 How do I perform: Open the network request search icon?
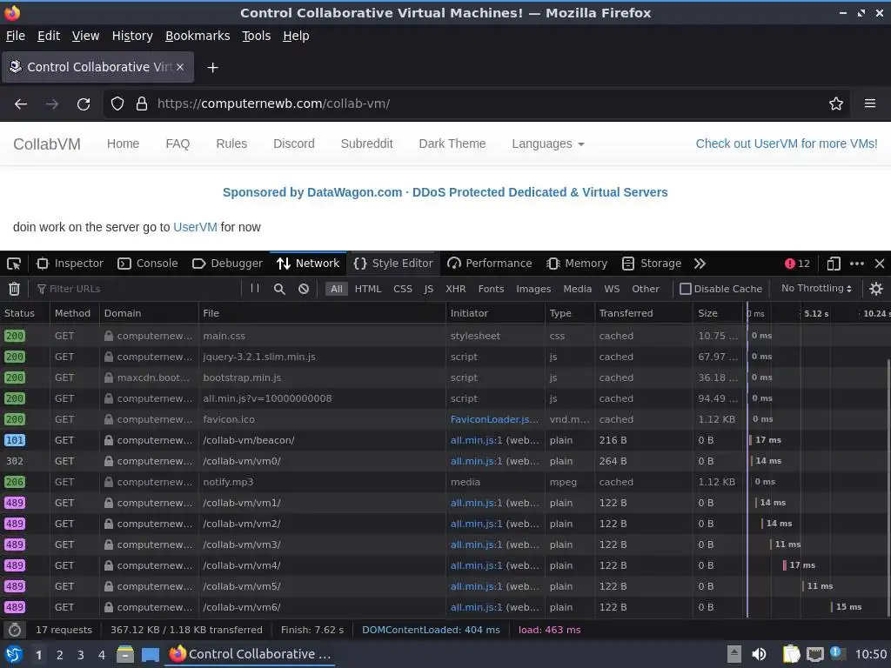(x=279, y=289)
